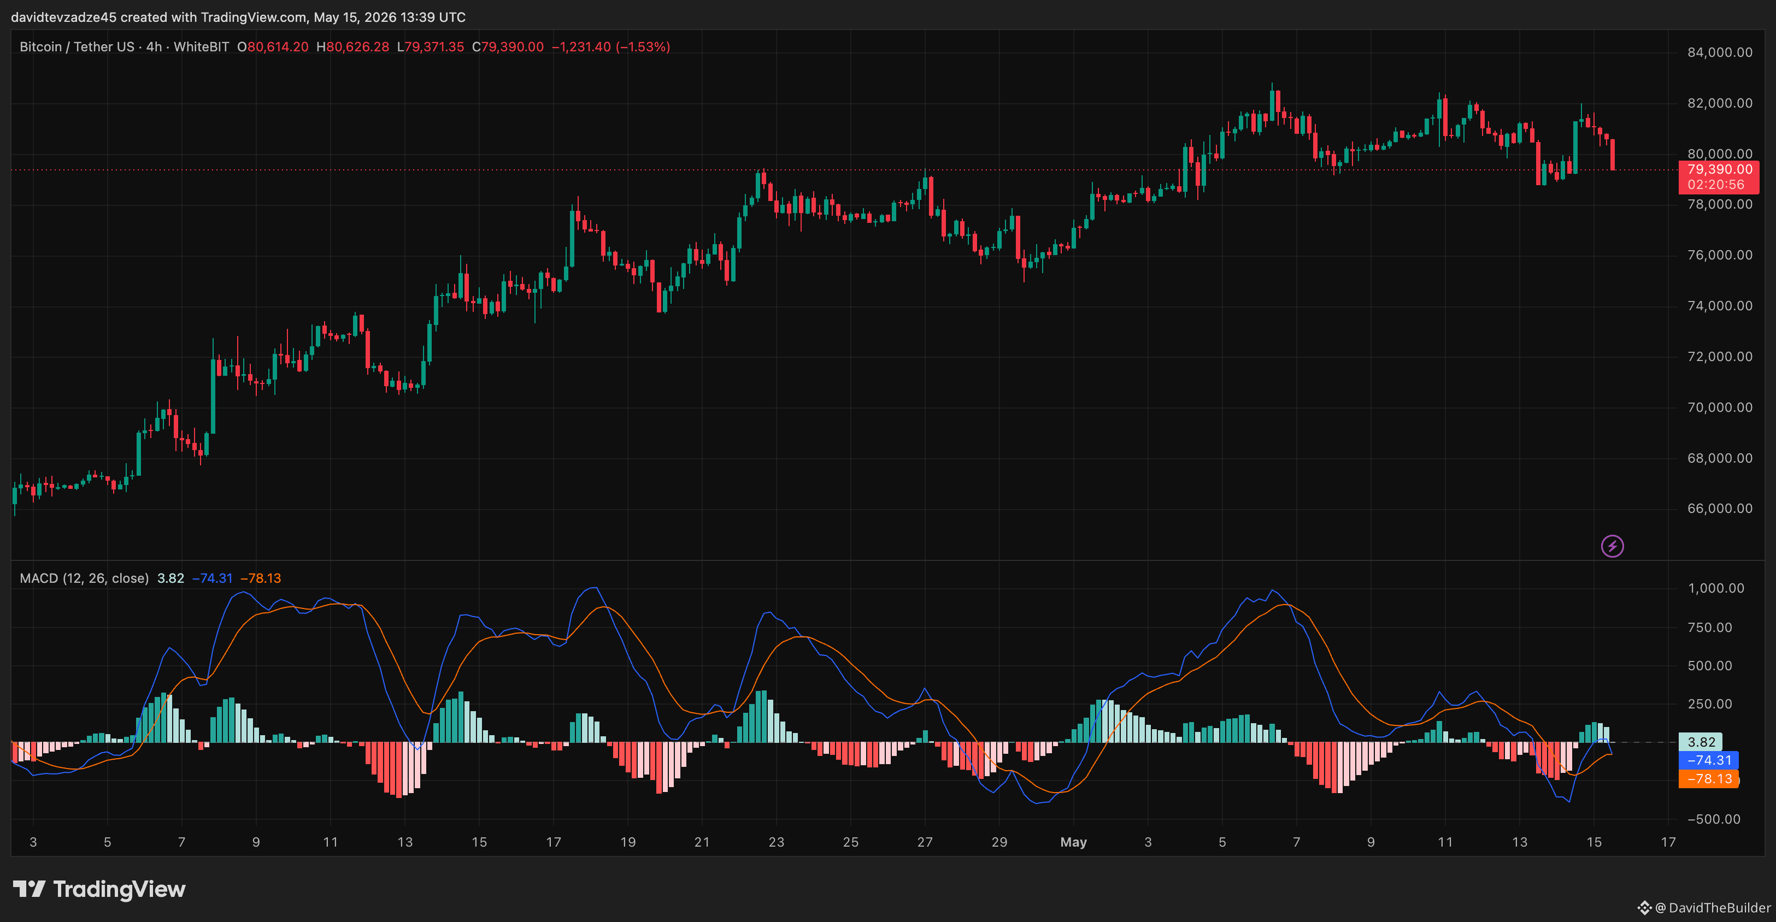Click the 74,000.00 price axis label
This screenshot has height=922, width=1776.
pos(1720,306)
